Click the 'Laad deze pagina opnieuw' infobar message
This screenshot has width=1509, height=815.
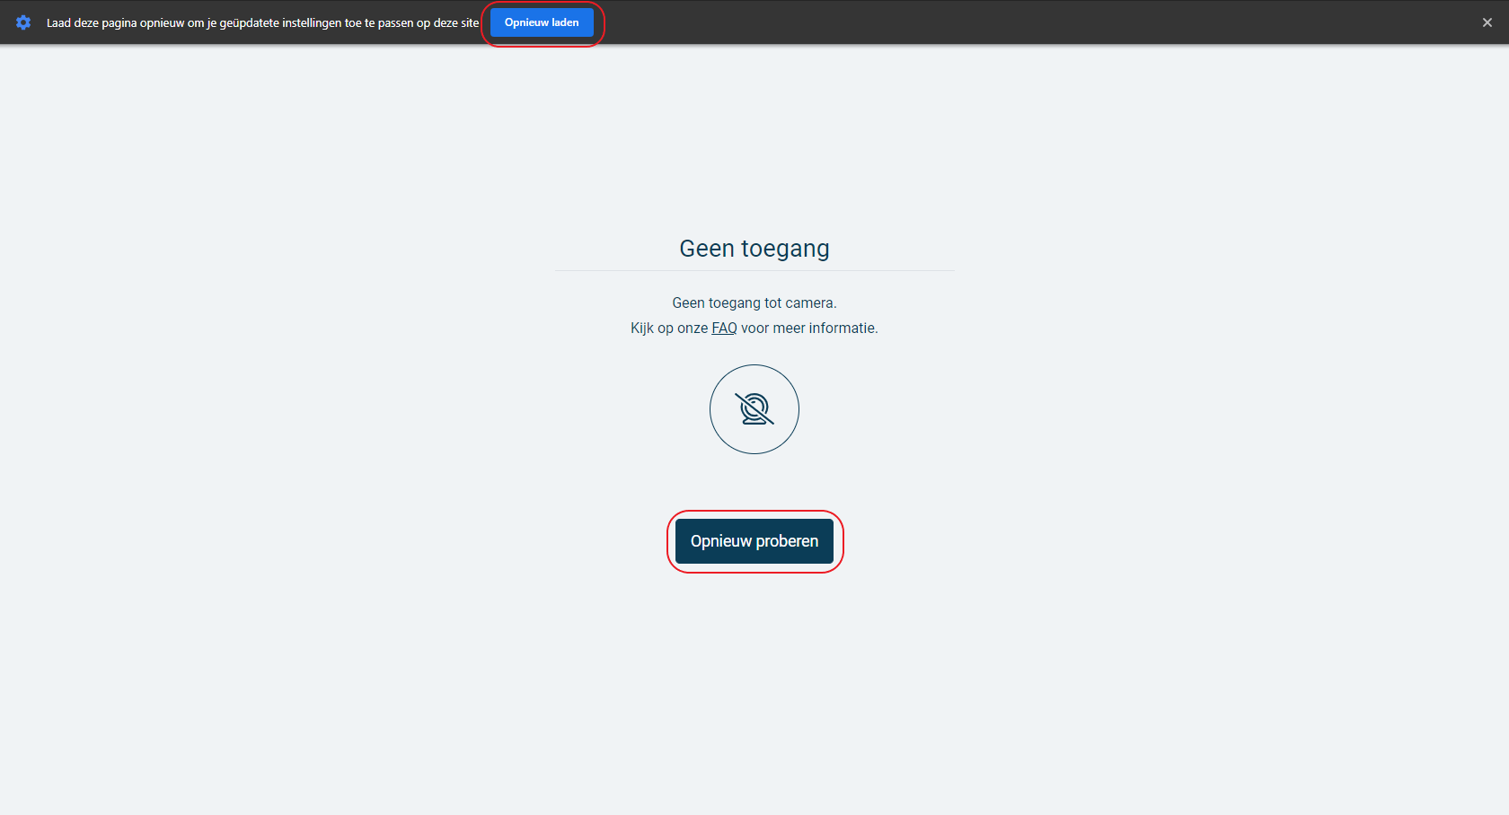pyautogui.click(x=263, y=23)
